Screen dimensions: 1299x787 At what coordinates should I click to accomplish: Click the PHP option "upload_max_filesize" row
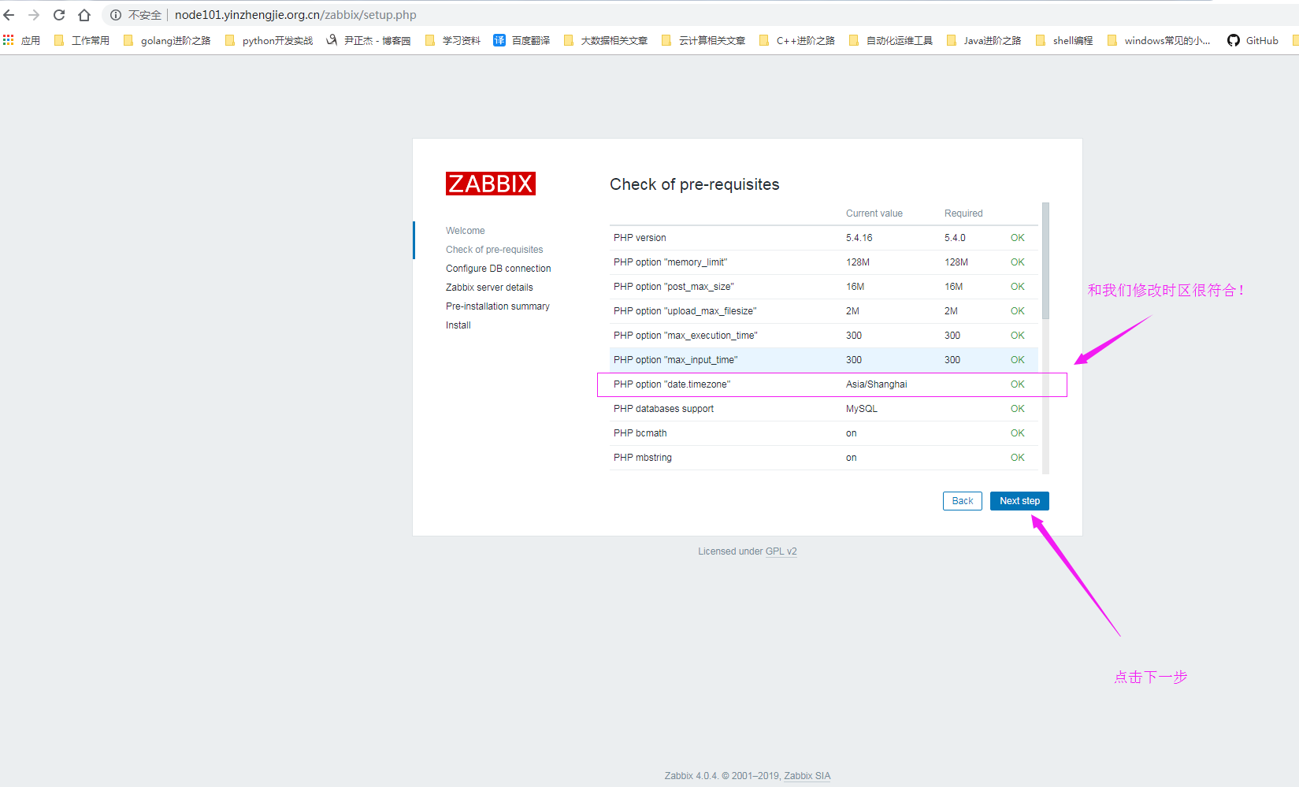click(x=823, y=311)
